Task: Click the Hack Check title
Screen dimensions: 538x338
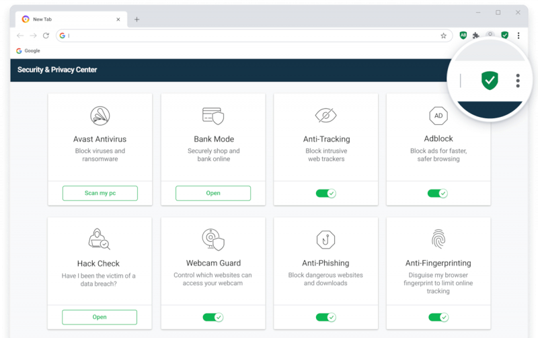Action: click(x=98, y=263)
